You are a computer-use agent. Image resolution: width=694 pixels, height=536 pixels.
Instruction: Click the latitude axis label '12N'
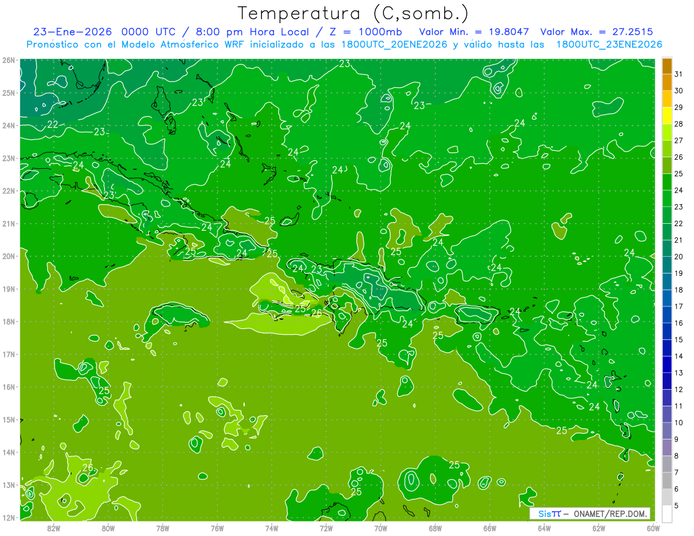(x=8, y=517)
